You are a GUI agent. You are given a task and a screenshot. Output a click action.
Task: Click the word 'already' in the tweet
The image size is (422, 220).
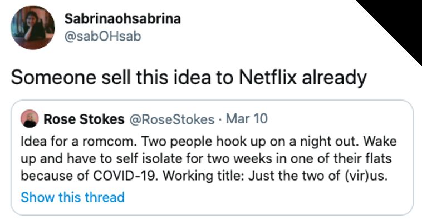(334, 78)
